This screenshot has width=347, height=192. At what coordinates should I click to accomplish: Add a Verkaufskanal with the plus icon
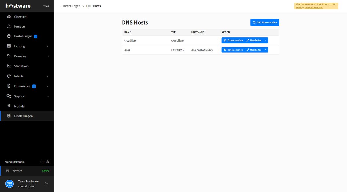47,162
